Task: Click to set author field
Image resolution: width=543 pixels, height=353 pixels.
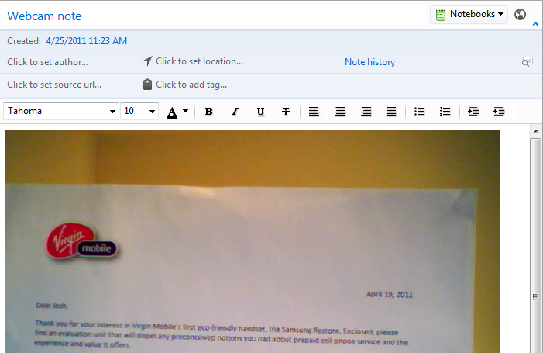Action: (x=48, y=62)
